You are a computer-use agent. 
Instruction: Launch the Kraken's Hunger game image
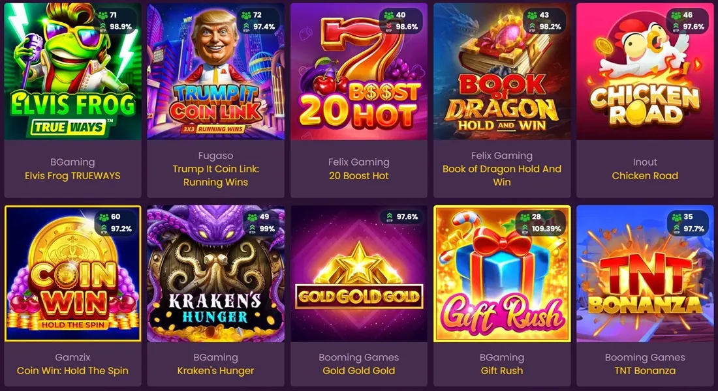(x=215, y=274)
